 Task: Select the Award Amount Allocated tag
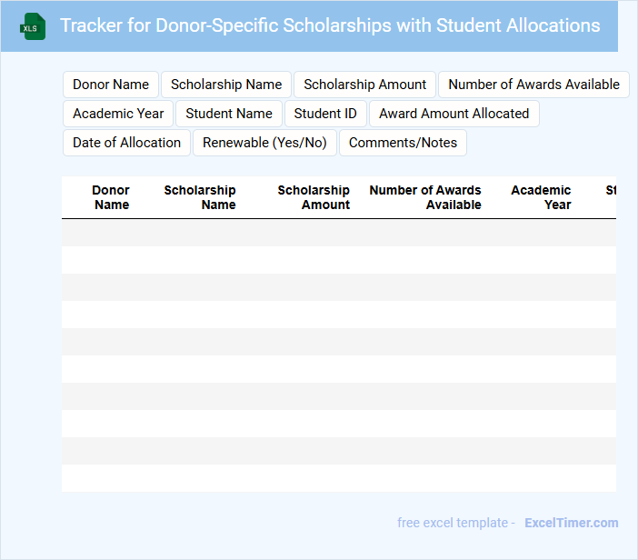coord(454,114)
